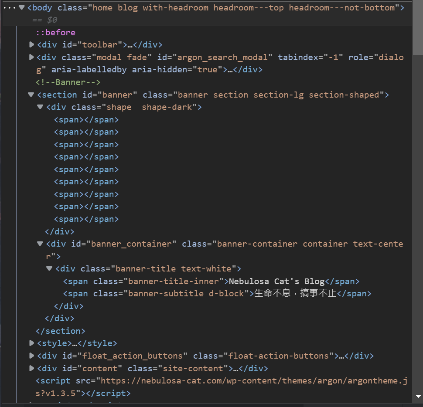Expand the float_action_buttons div
Screen dimensions: 423x407
pyautogui.click(x=31, y=356)
